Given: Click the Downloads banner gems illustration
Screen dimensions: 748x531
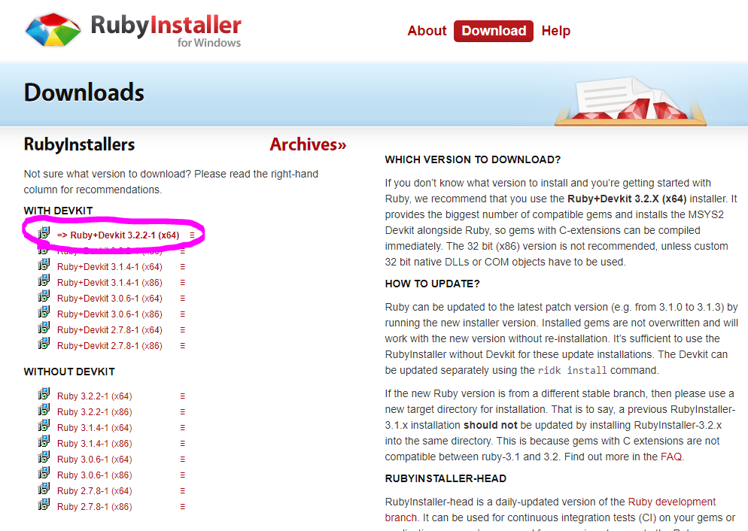Looking at the screenshot, I should tap(630, 102).
